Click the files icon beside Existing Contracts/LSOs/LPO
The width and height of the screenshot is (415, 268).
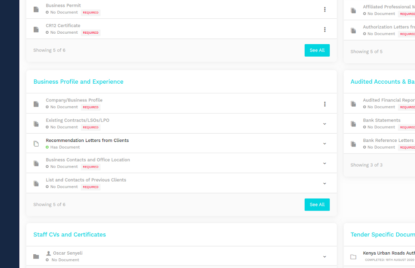36,124
